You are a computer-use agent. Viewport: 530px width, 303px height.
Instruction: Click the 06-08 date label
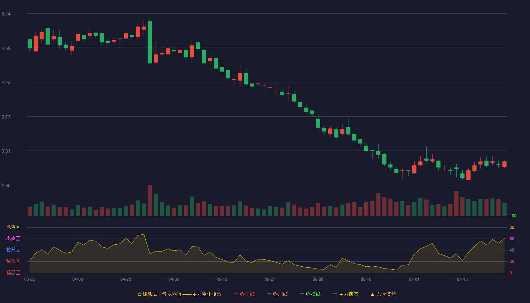tap(318, 279)
